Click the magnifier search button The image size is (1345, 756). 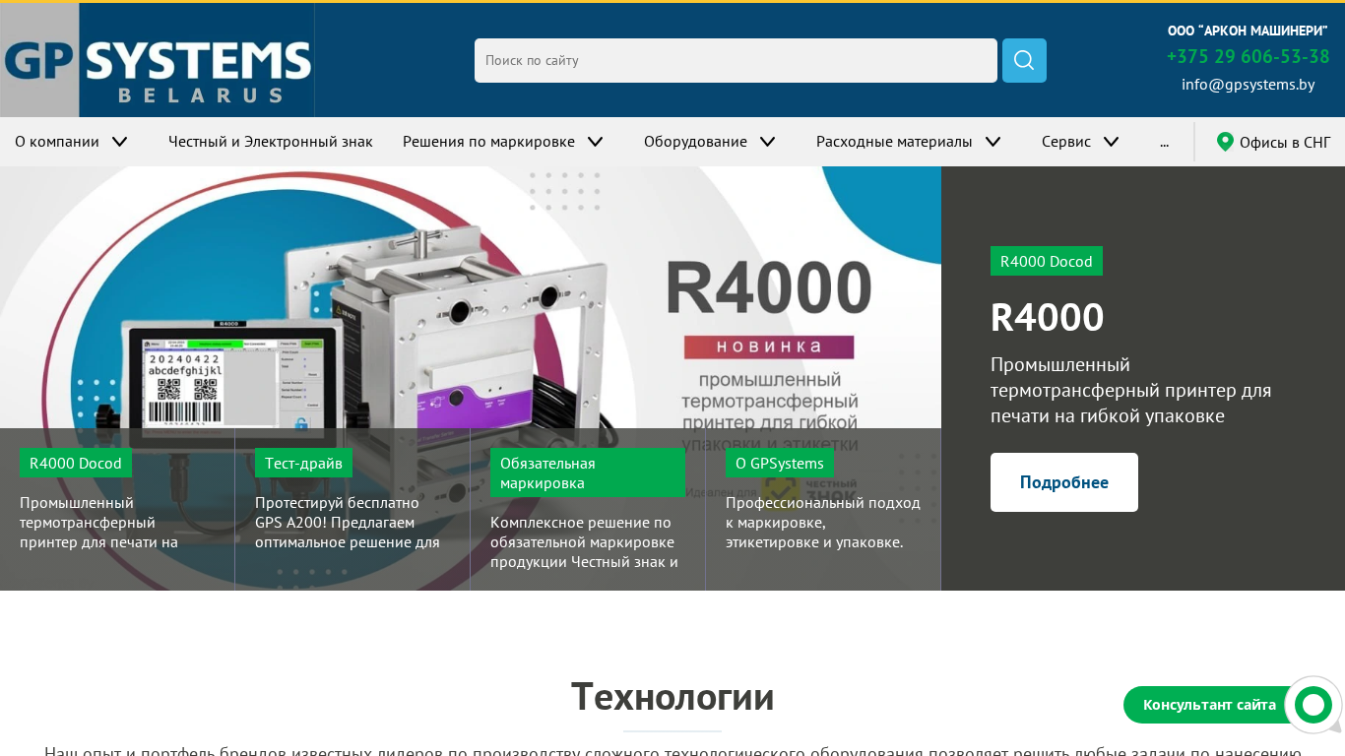click(1024, 60)
